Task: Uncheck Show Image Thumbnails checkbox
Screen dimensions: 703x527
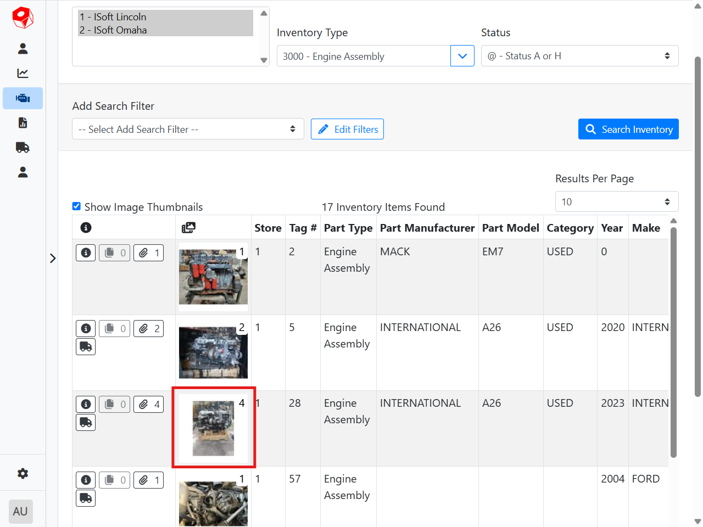Action: click(77, 206)
